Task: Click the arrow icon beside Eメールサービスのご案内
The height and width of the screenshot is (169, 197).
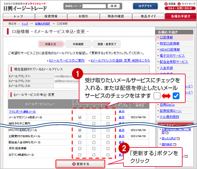Action: (x=47, y=61)
